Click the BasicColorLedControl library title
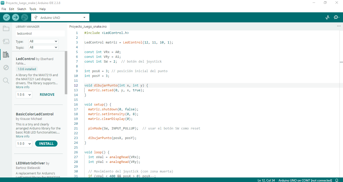This screenshot has width=343, height=182. pyautogui.click(x=35, y=114)
